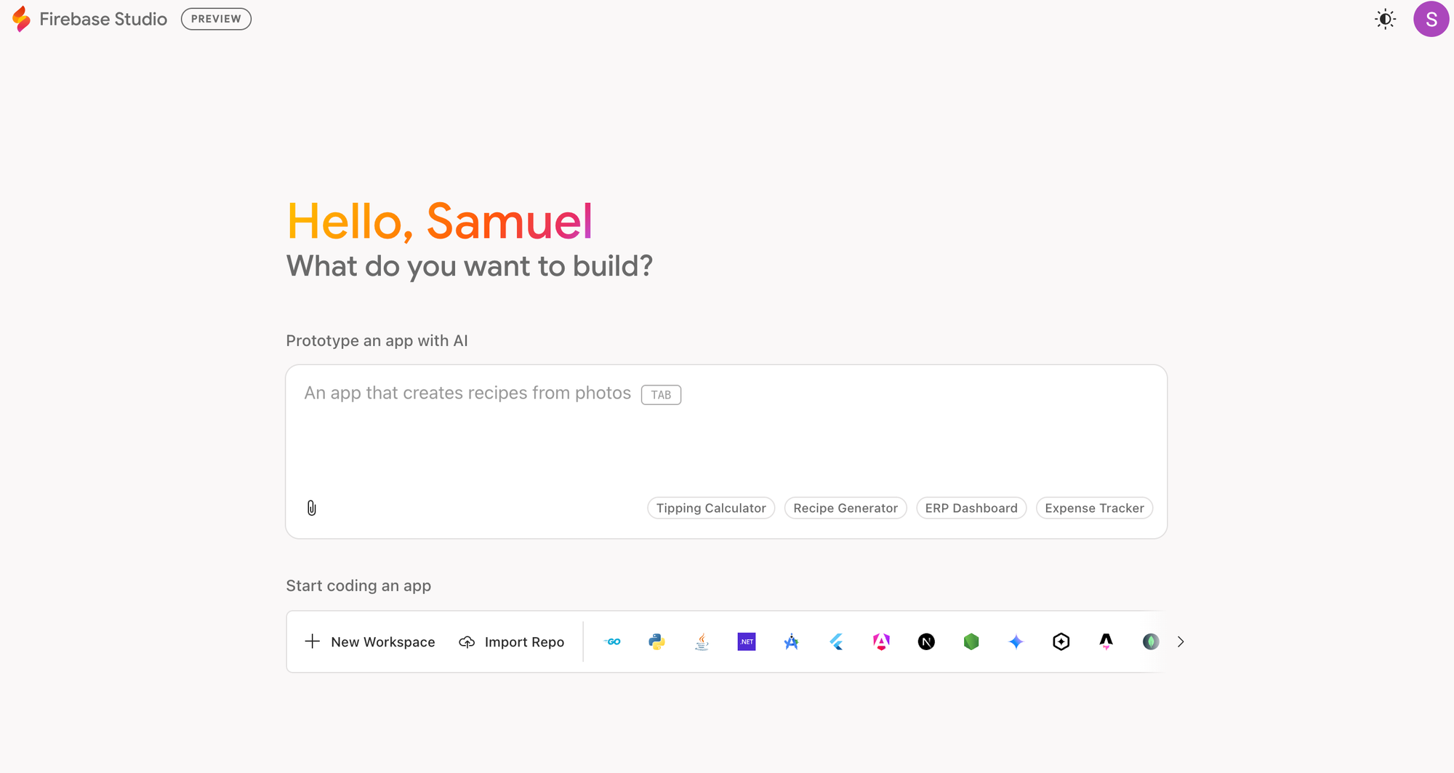Select the Flutter template icon
Screen dimensions: 1454x773
point(836,641)
